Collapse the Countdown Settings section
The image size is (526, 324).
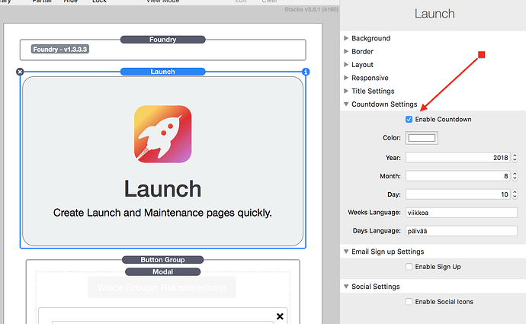(346, 104)
